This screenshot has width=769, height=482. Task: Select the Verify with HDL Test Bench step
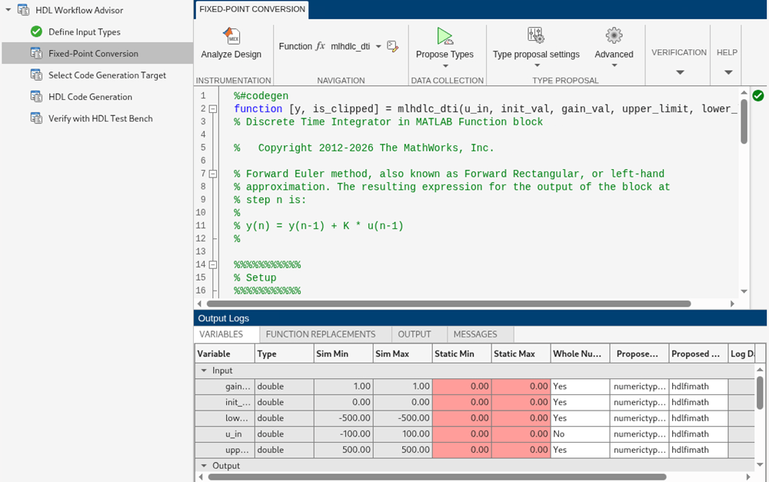(x=101, y=118)
